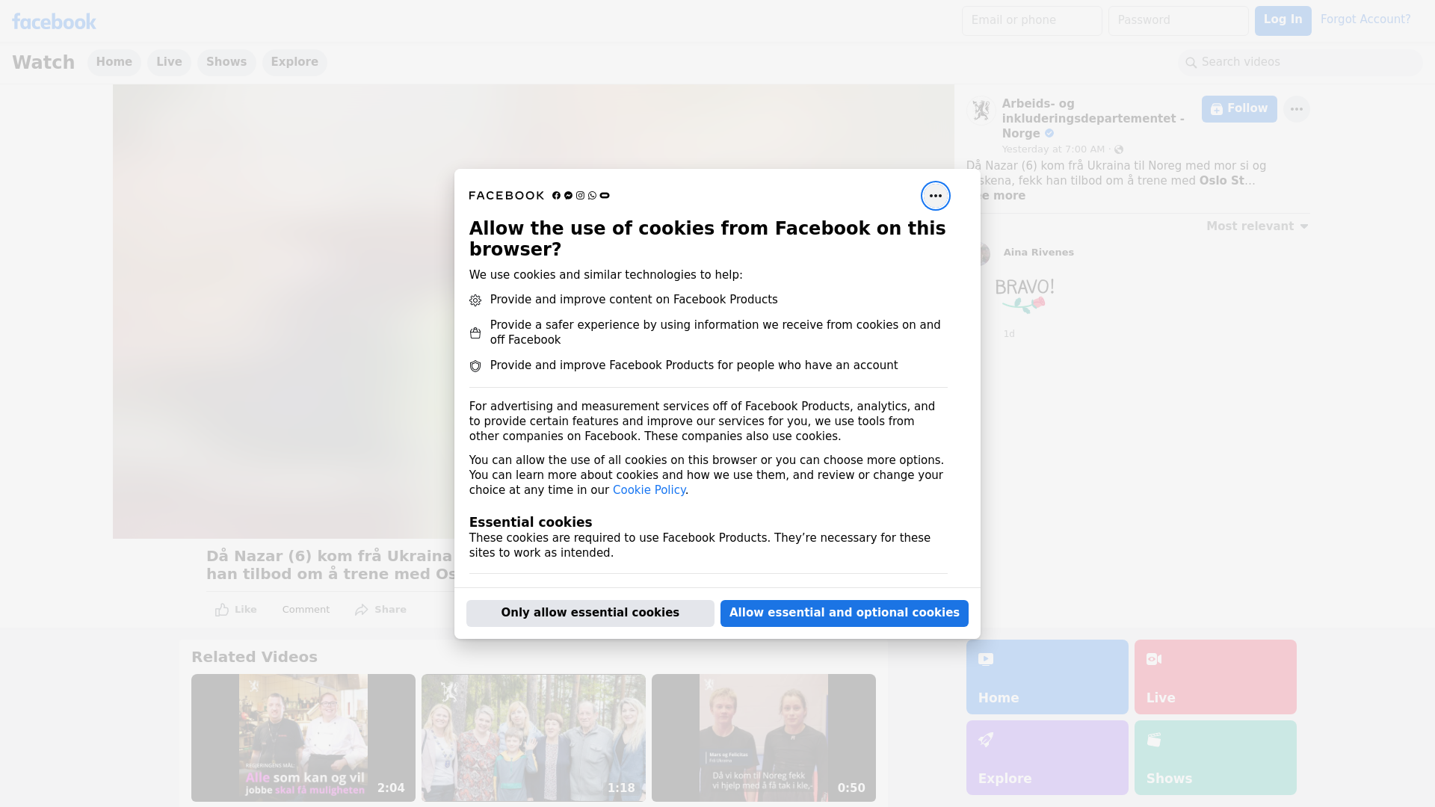Open the three-dots menu in cookie dialog

coord(935,196)
